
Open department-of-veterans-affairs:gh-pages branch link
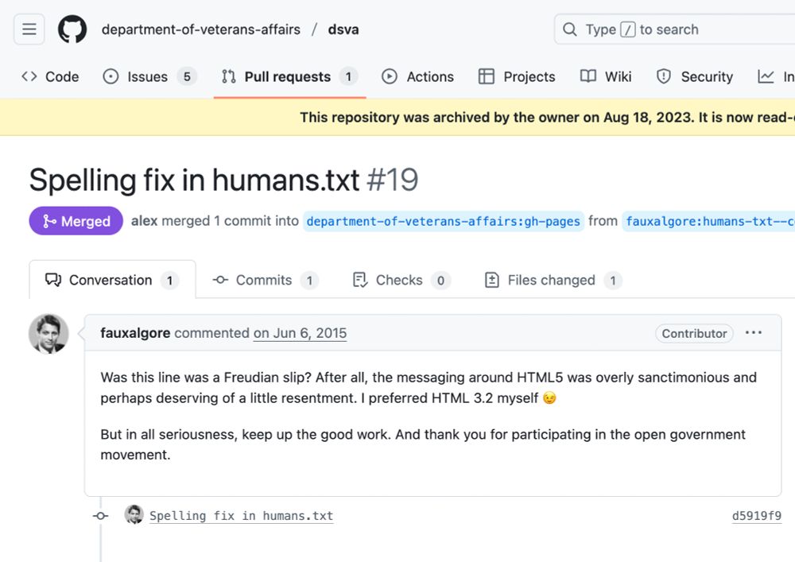coord(443,222)
